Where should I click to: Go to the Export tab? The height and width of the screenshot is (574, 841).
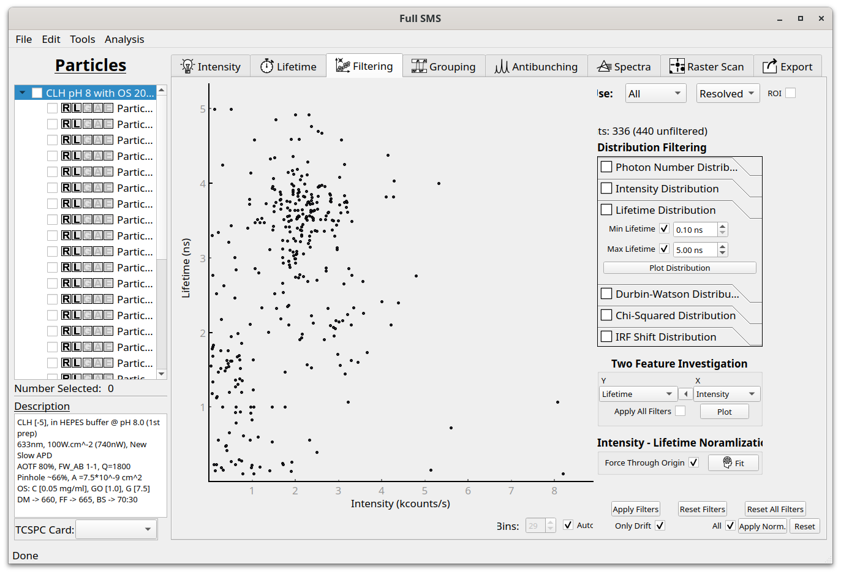coord(787,66)
